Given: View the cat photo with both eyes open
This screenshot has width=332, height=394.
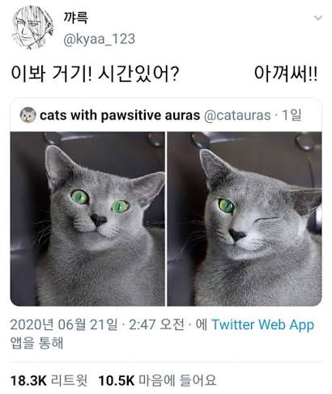Looking at the screenshot, I should pyautogui.click(x=87, y=218).
